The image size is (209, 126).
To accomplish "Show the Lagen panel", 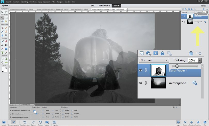I will coord(178,123).
